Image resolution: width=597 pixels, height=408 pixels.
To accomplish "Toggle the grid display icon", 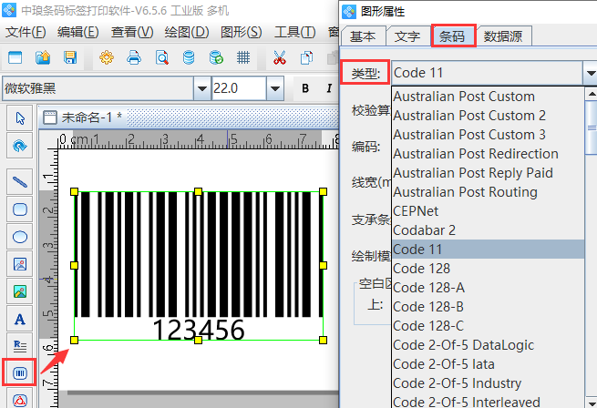I will (243, 58).
